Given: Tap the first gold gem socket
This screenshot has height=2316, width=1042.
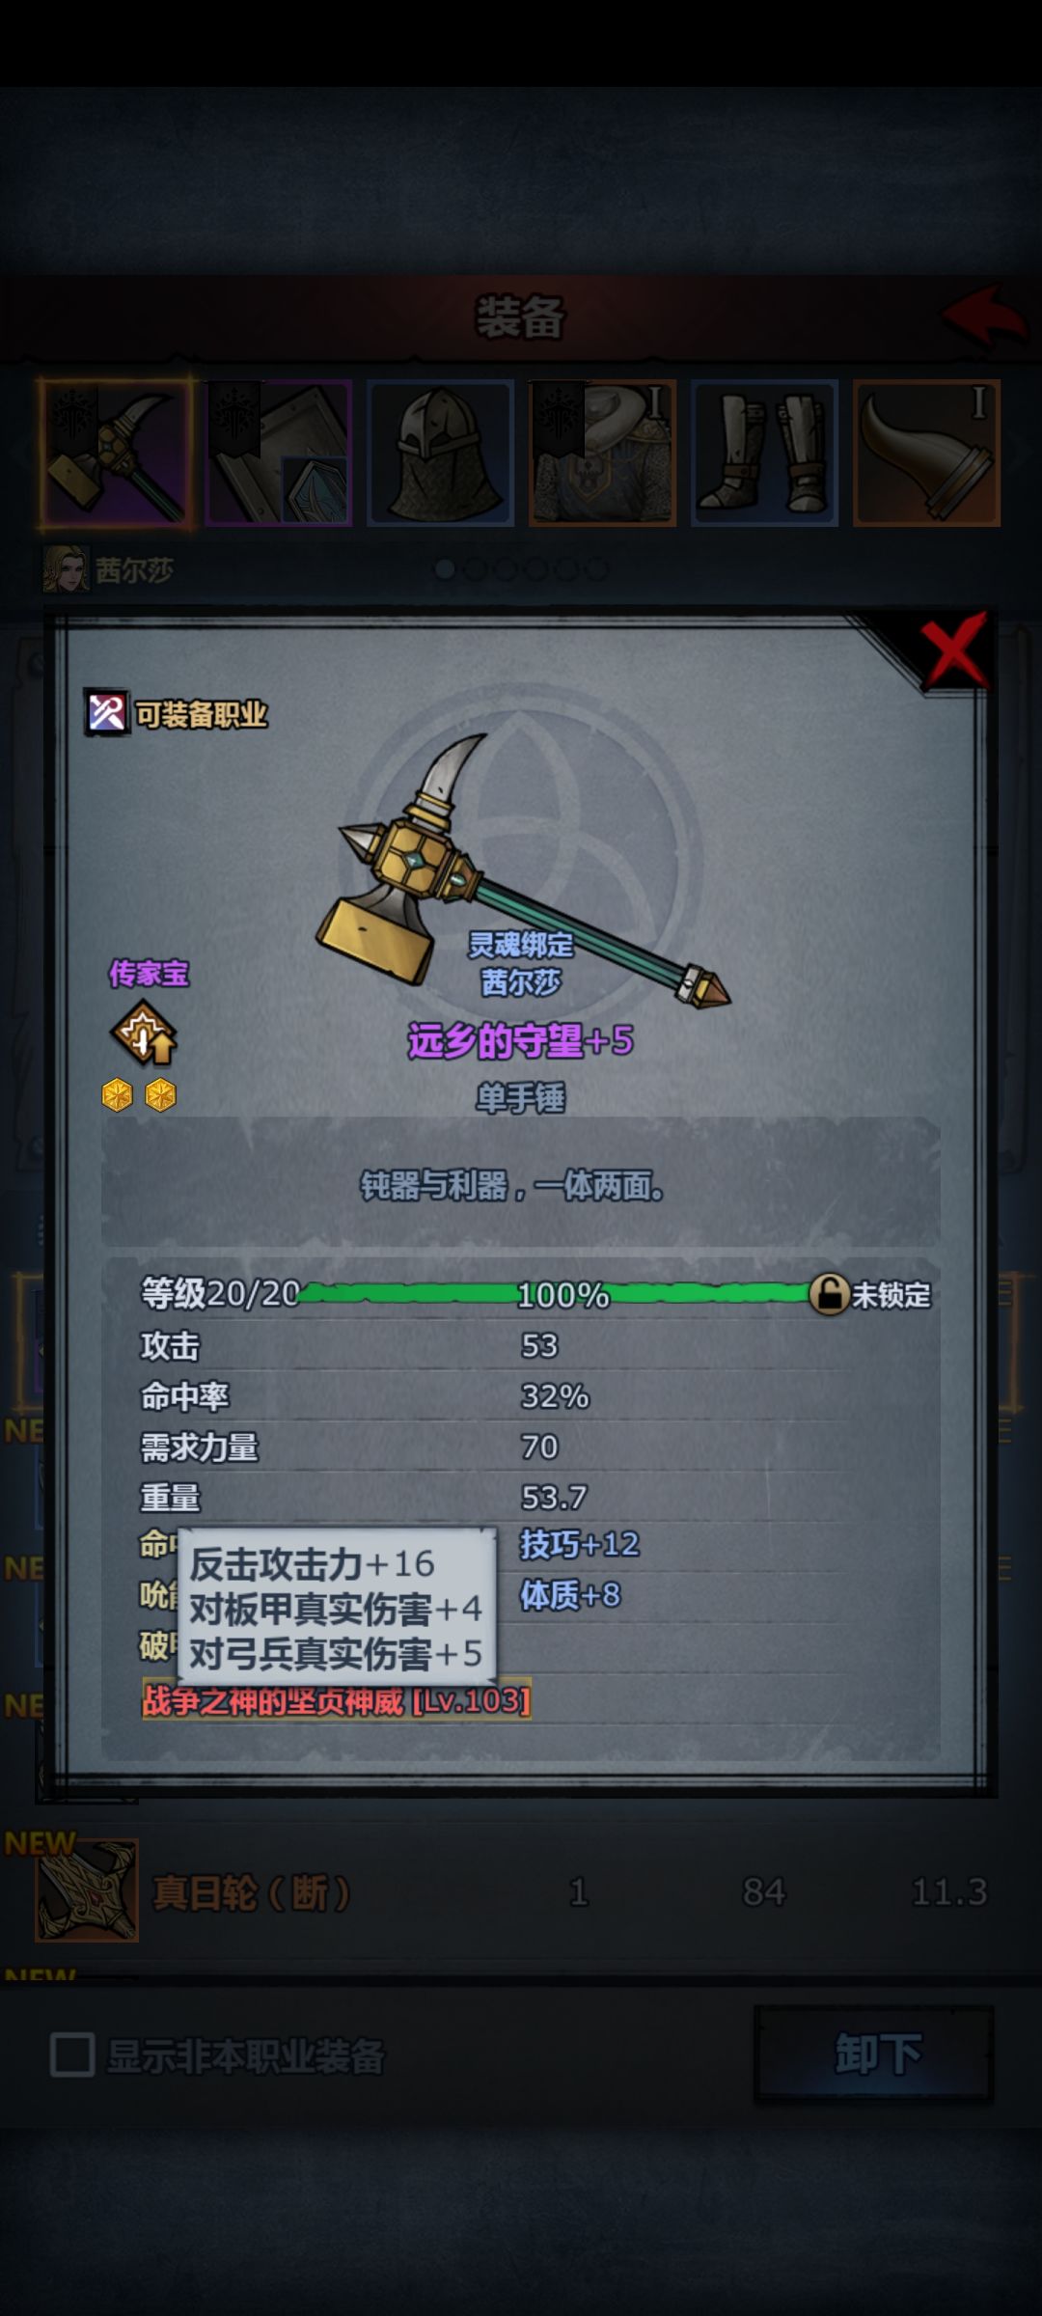Looking at the screenshot, I should tap(118, 1095).
